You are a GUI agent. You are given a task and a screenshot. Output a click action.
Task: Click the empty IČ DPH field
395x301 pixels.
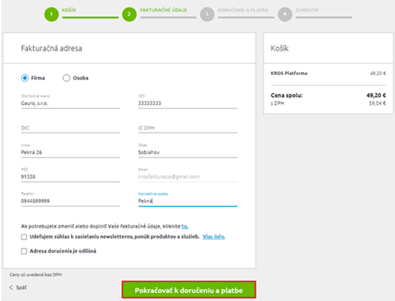click(188, 128)
